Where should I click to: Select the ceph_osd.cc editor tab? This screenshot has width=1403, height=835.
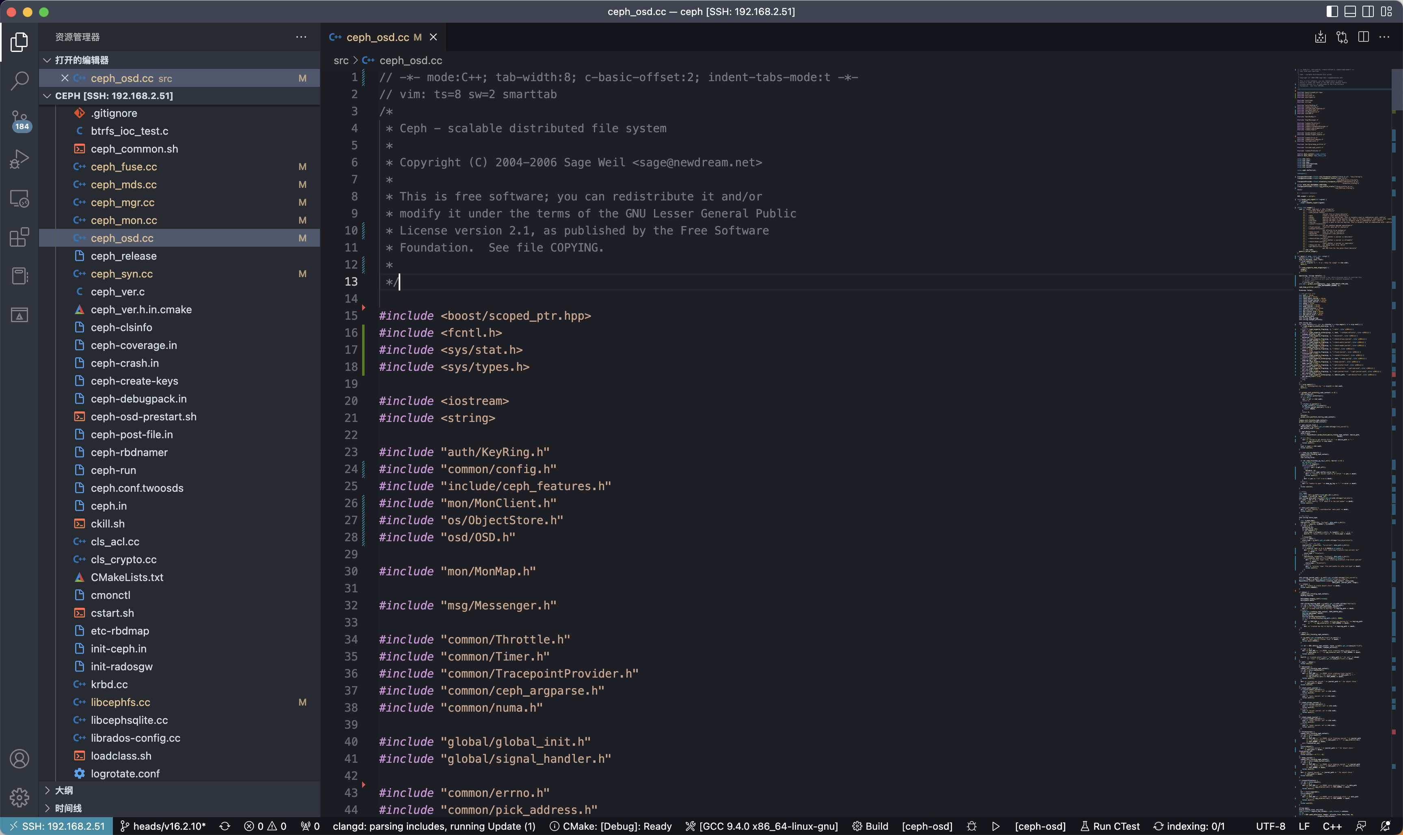[377, 37]
